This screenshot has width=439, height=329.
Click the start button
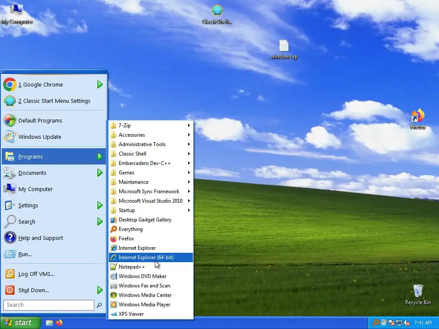pyautogui.click(x=20, y=323)
